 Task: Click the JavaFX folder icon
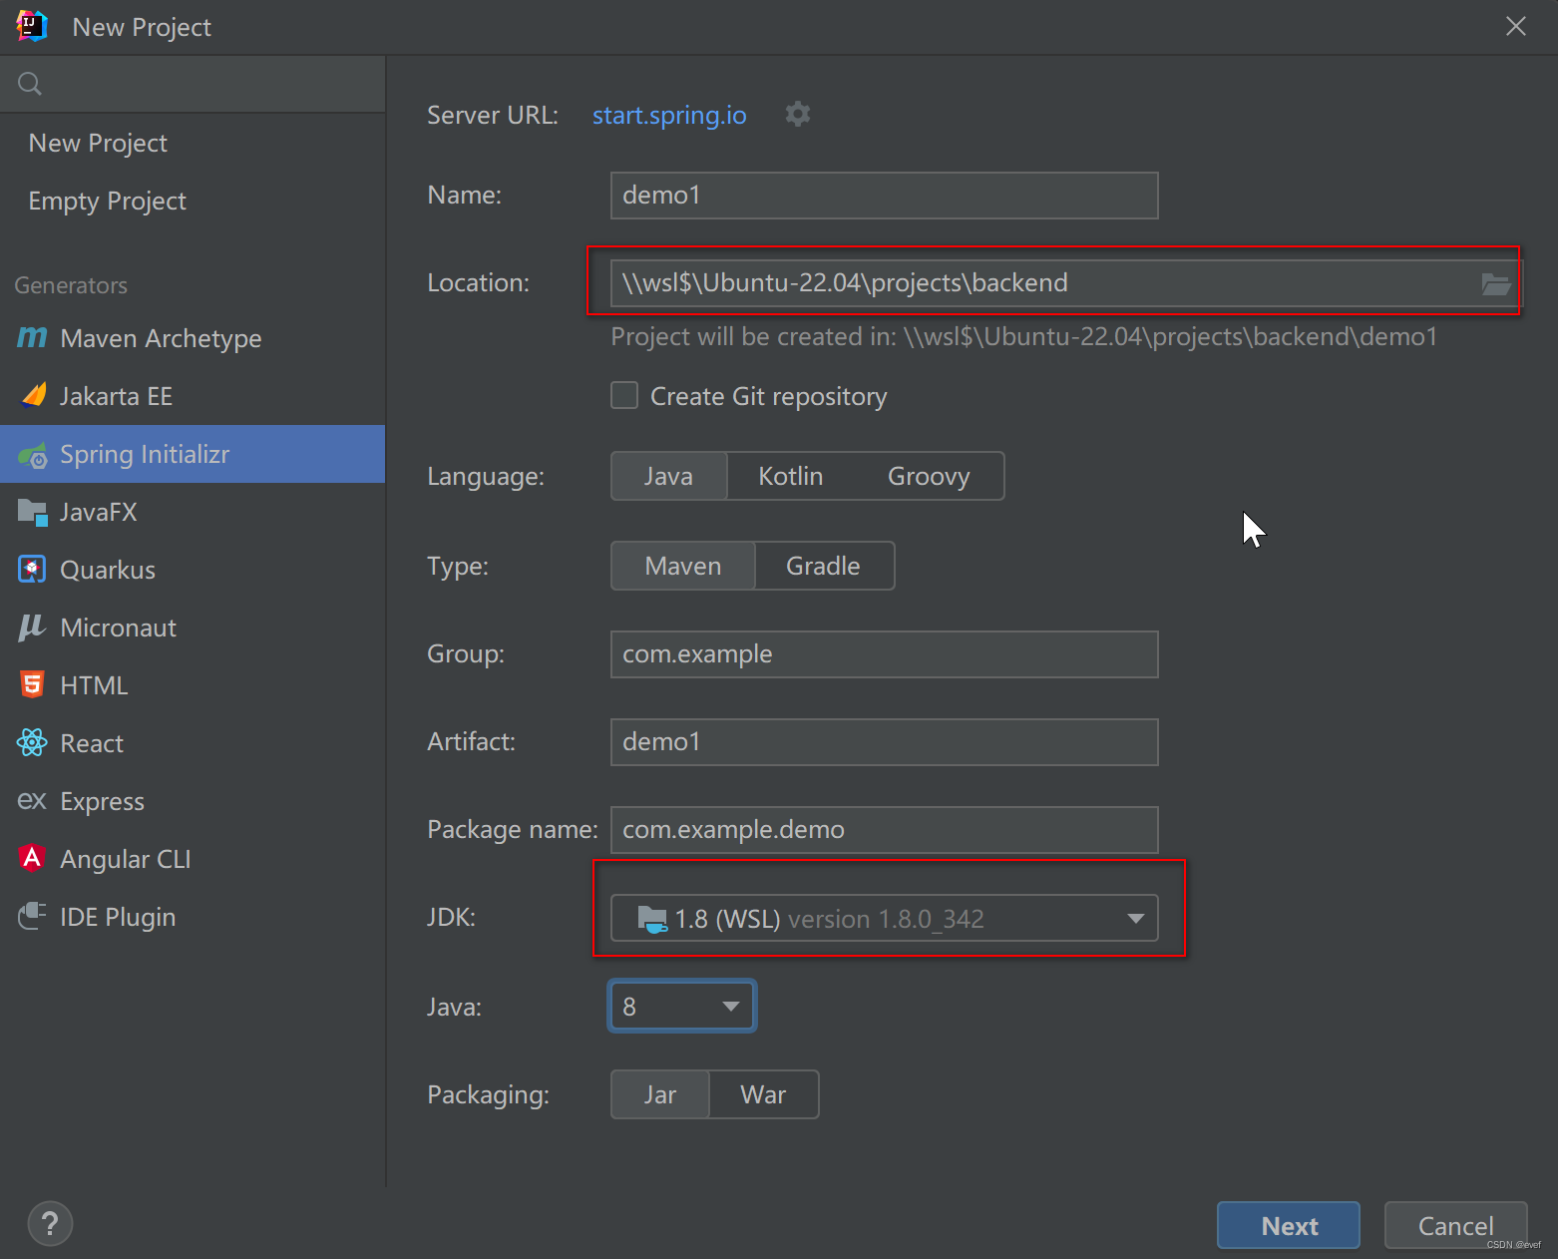33,513
